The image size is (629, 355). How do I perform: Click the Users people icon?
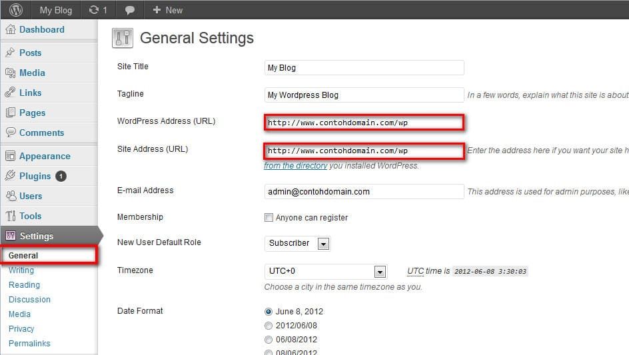11,196
